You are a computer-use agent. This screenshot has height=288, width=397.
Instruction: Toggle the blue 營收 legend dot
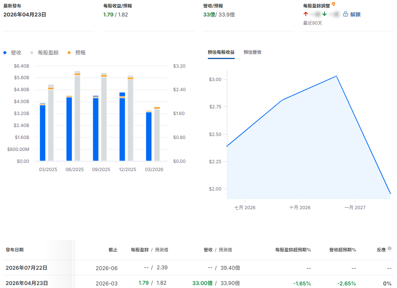coord(5,53)
